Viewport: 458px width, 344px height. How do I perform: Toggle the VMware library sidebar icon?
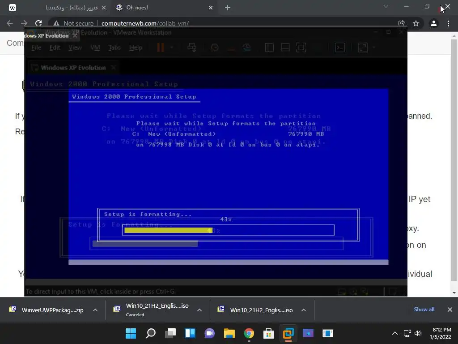point(269,47)
